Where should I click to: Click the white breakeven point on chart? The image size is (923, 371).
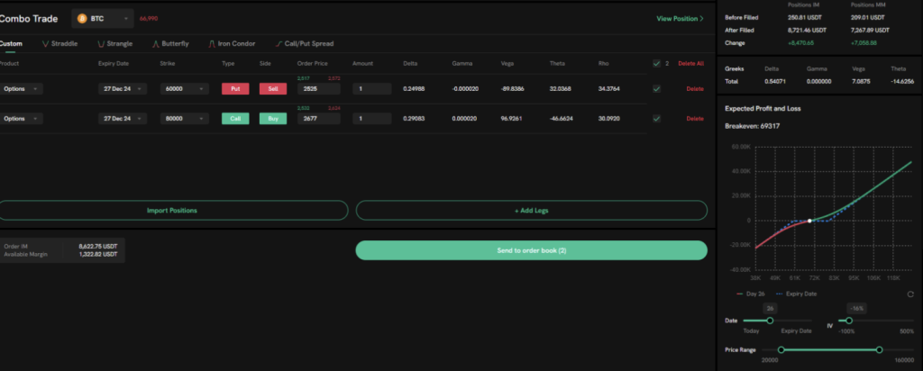(809, 221)
